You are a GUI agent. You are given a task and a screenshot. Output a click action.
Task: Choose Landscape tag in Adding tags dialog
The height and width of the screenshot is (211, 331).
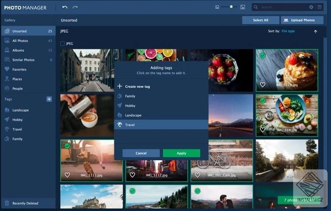161,115
